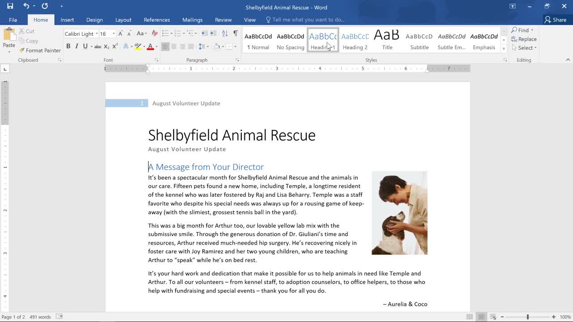This screenshot has height=322, width=573.
Task: Save the document using the floppy icon
Action: pyautogui.click(x=10, y=6)
